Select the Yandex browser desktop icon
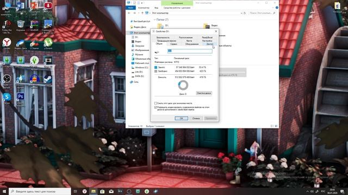Screen dimensions: 348x195 pos(7,43)
